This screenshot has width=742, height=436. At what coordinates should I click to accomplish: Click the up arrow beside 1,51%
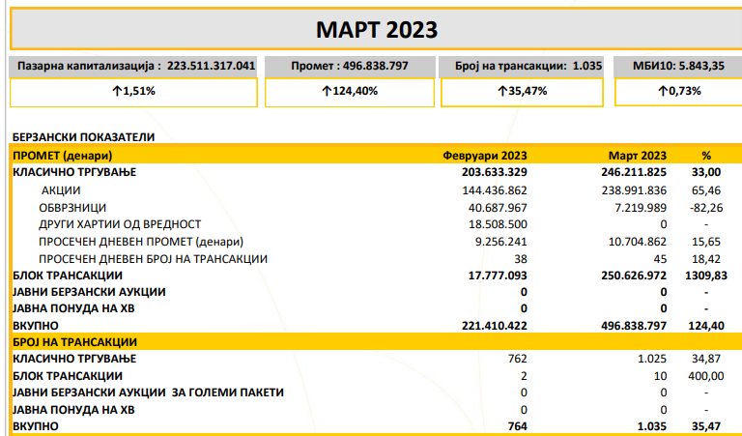[x=116, y=92]
